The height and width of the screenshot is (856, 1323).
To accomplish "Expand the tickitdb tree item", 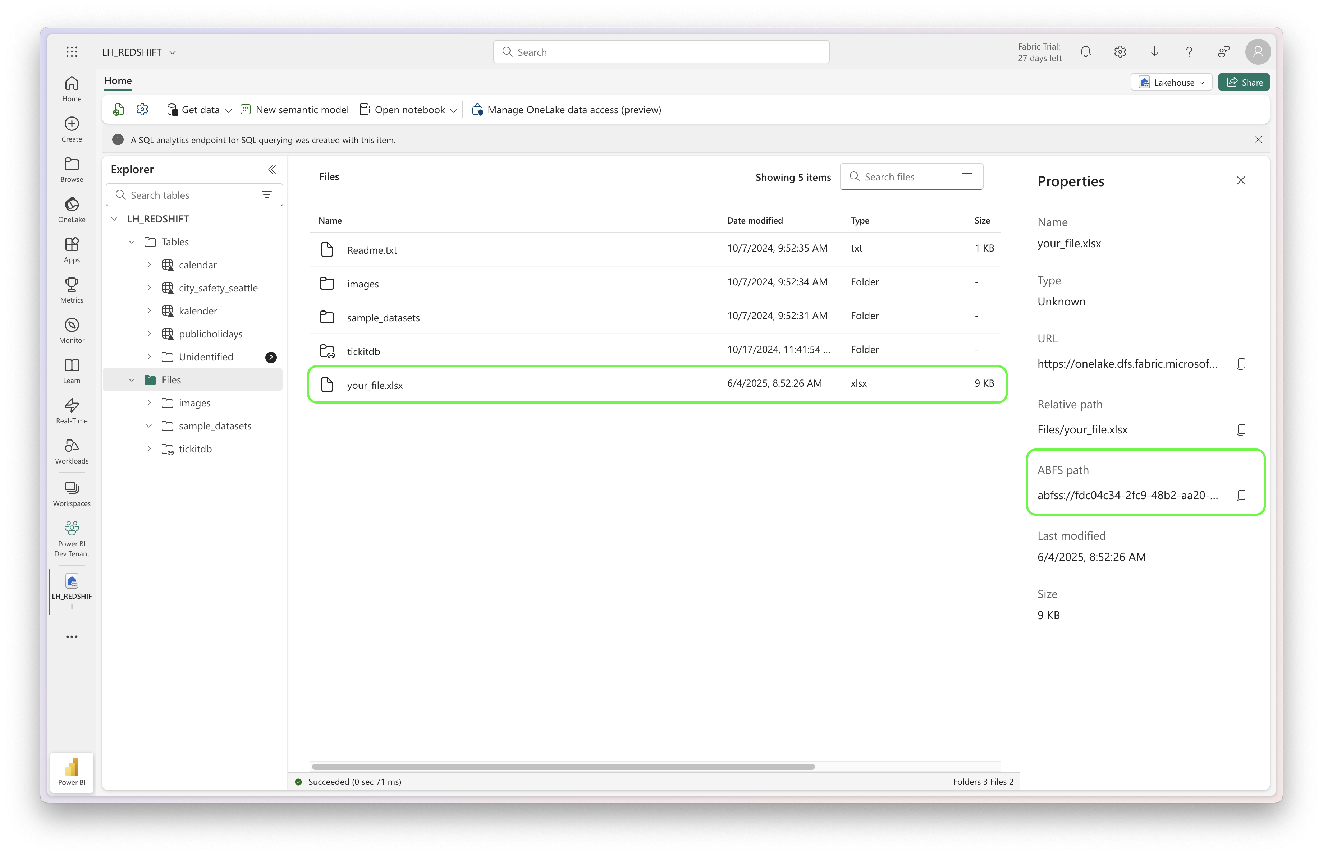I will click(149, 449).
